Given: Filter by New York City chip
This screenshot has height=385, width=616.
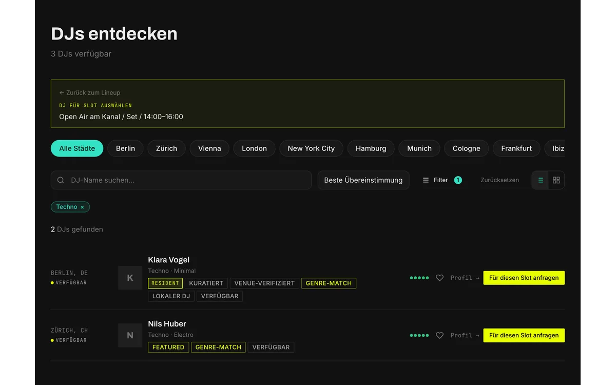Looking at the screenshot, I should point(311,148).
